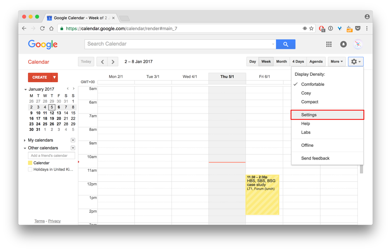The image size is (391, 251).
Task: Click the Calendar title link
Action: (x=38, y=62)
